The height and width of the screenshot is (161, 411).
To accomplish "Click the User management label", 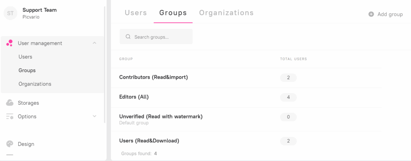I will [40, 43].
